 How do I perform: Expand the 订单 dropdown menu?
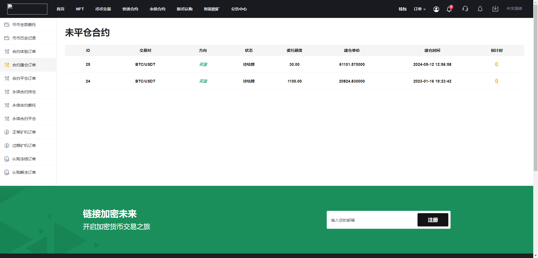tap(419, 9)
